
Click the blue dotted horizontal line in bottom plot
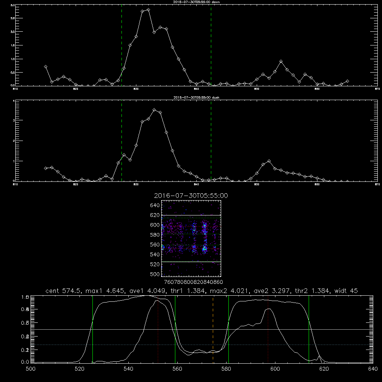[x=202, y=345]
